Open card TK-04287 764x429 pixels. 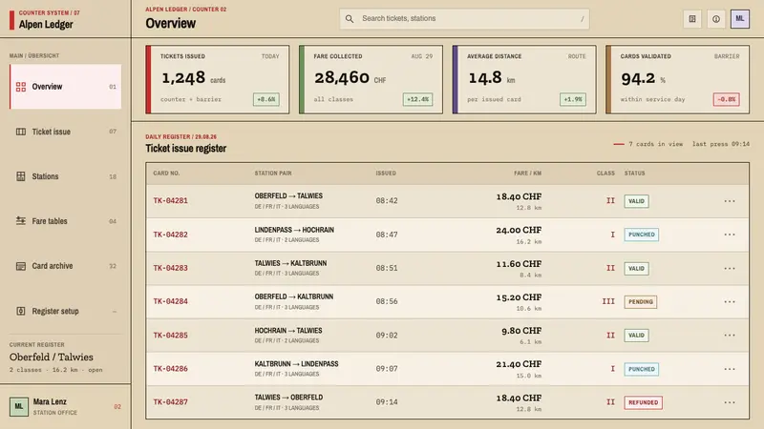170,401
